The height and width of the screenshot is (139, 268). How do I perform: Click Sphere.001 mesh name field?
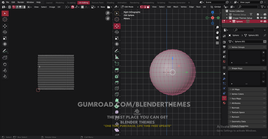[x=248, y=41]
